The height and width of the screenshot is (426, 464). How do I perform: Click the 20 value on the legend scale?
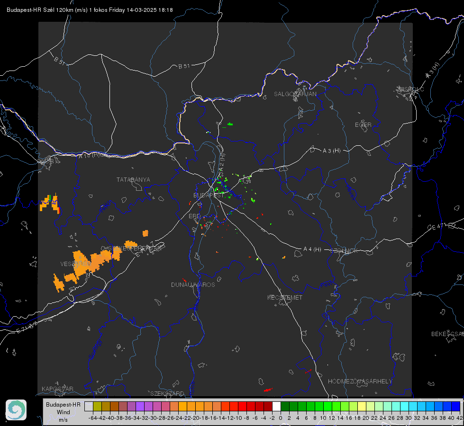(366, 418)
